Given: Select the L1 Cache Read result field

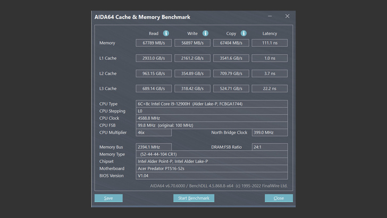Looking at the screenshot, I should [x=154, y=58].
